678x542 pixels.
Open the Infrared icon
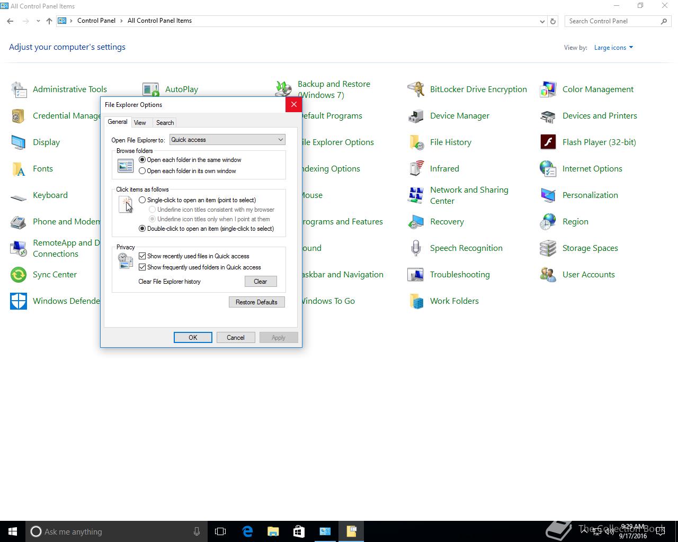point(416,169)
